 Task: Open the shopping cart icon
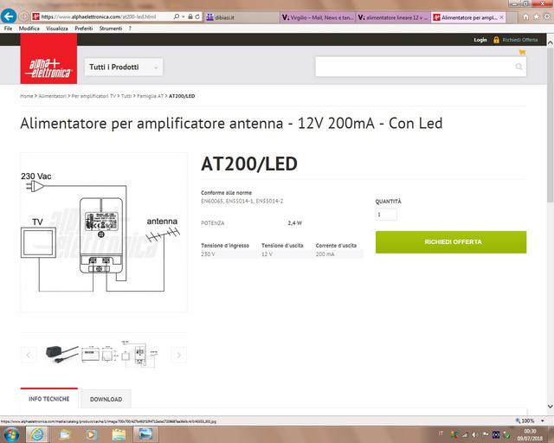[522, 52]
